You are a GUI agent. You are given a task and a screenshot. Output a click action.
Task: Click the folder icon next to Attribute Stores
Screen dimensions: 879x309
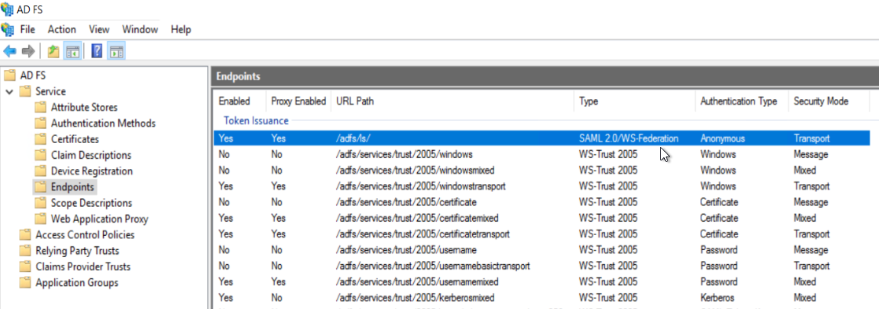point(40,108)
